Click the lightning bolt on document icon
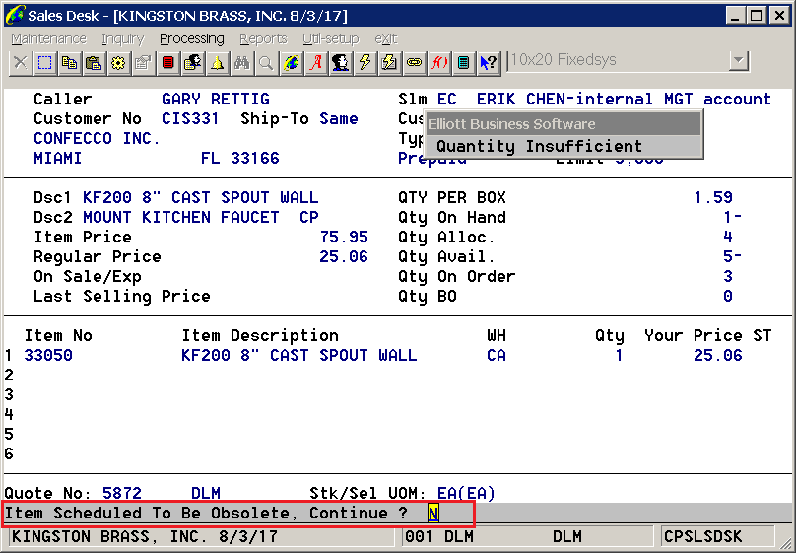Screen dimensions: 796x553 tap(389, 63)
